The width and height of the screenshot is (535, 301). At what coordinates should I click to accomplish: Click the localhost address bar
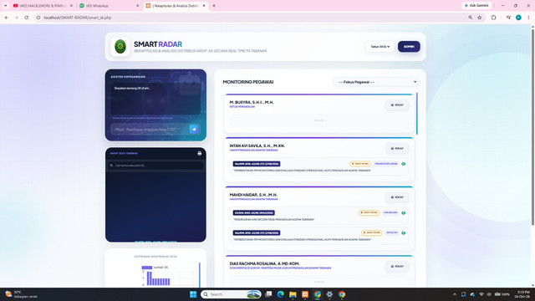(252, 18)
